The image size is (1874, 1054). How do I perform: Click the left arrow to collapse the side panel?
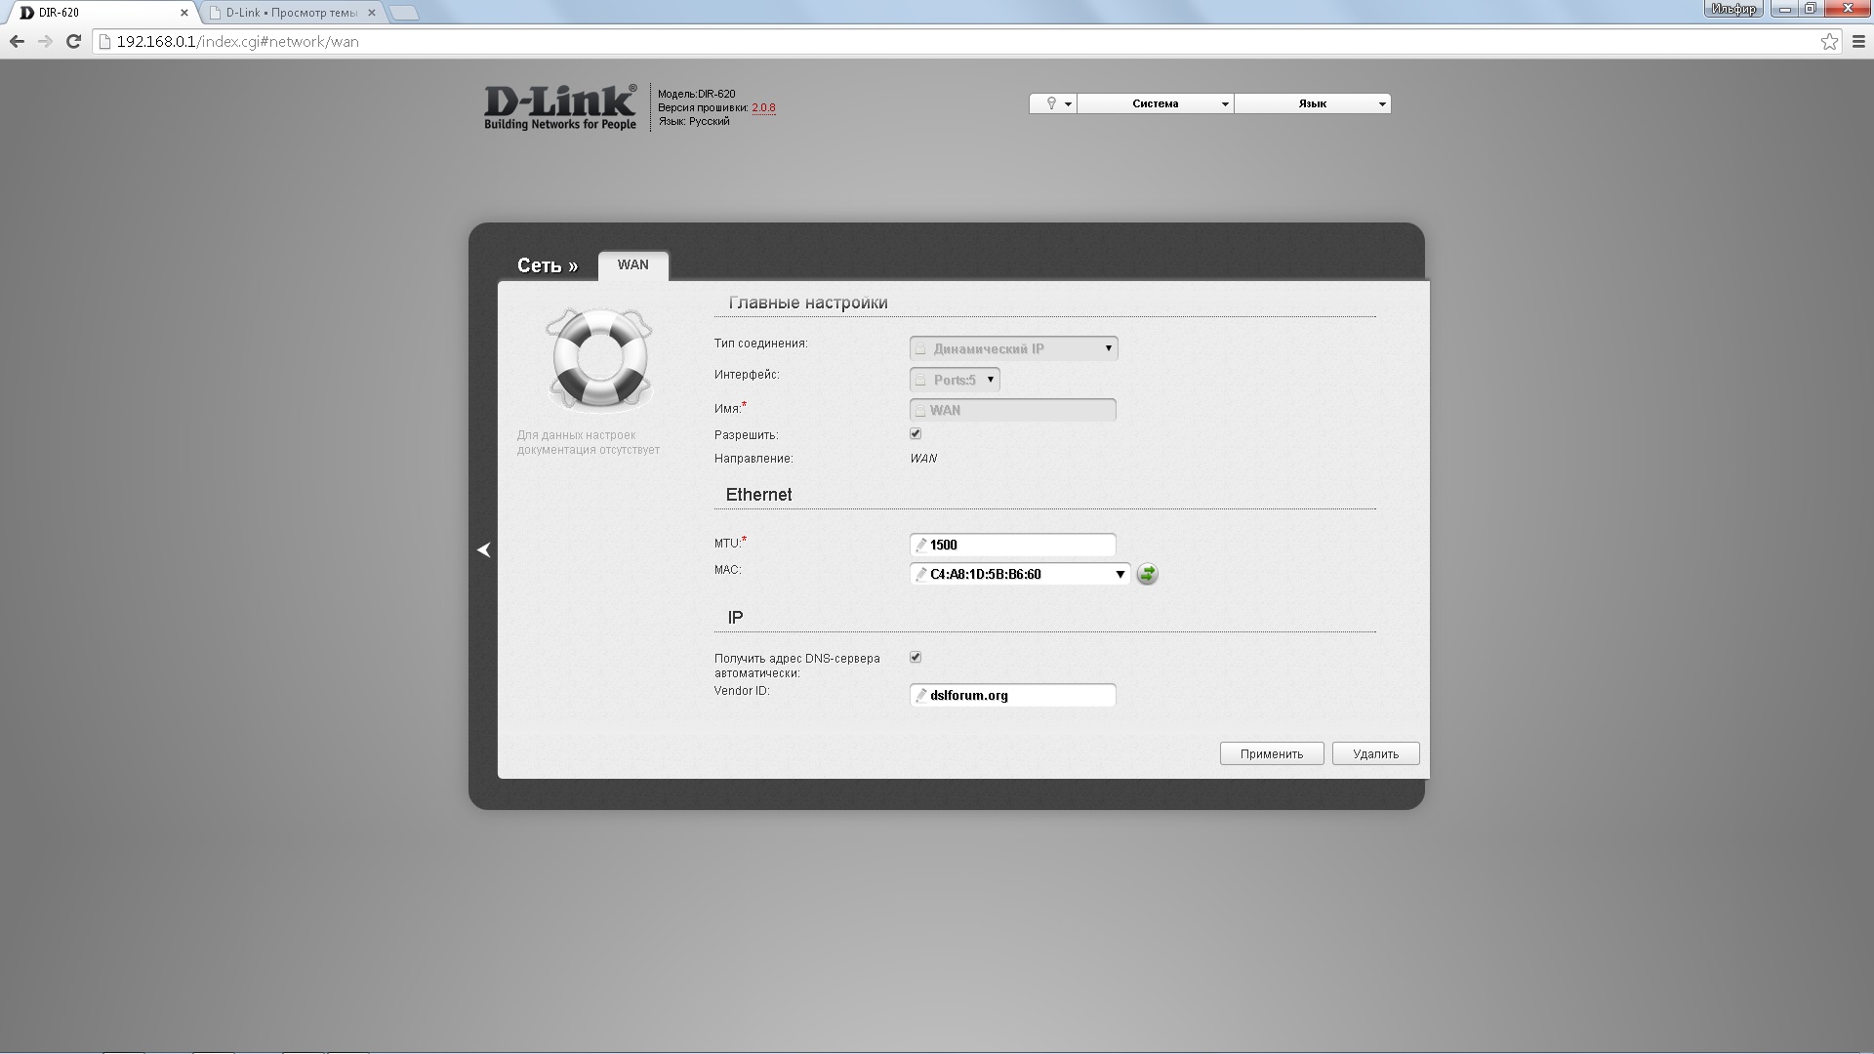(x=483, y=550)
